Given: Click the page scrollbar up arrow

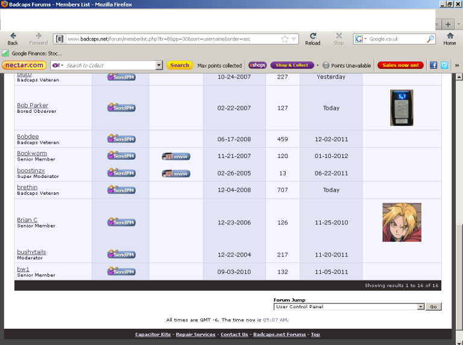Looking at the screenshot, I should click(459, 77).
